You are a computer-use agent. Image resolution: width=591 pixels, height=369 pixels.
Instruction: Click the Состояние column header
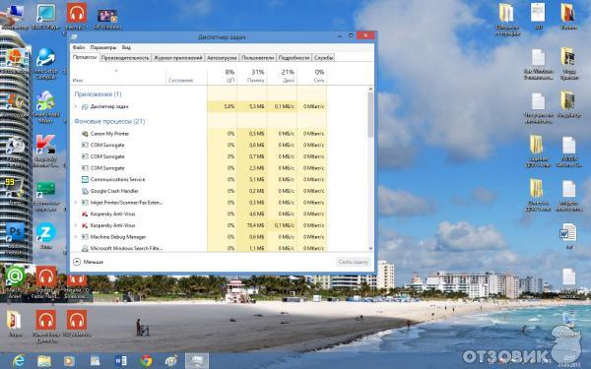[x=181, y=81]
